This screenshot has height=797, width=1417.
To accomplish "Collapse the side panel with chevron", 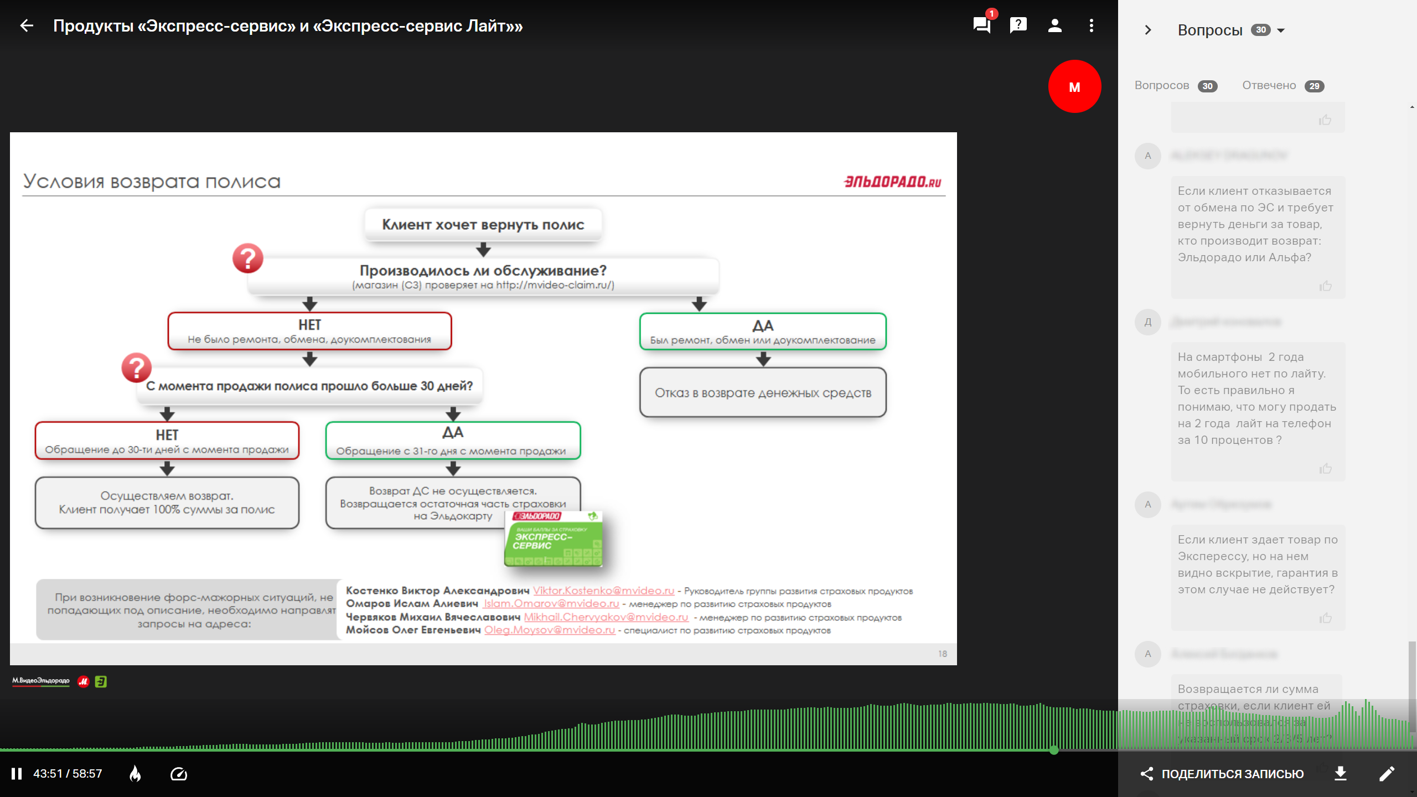I will click(1148, 30).
